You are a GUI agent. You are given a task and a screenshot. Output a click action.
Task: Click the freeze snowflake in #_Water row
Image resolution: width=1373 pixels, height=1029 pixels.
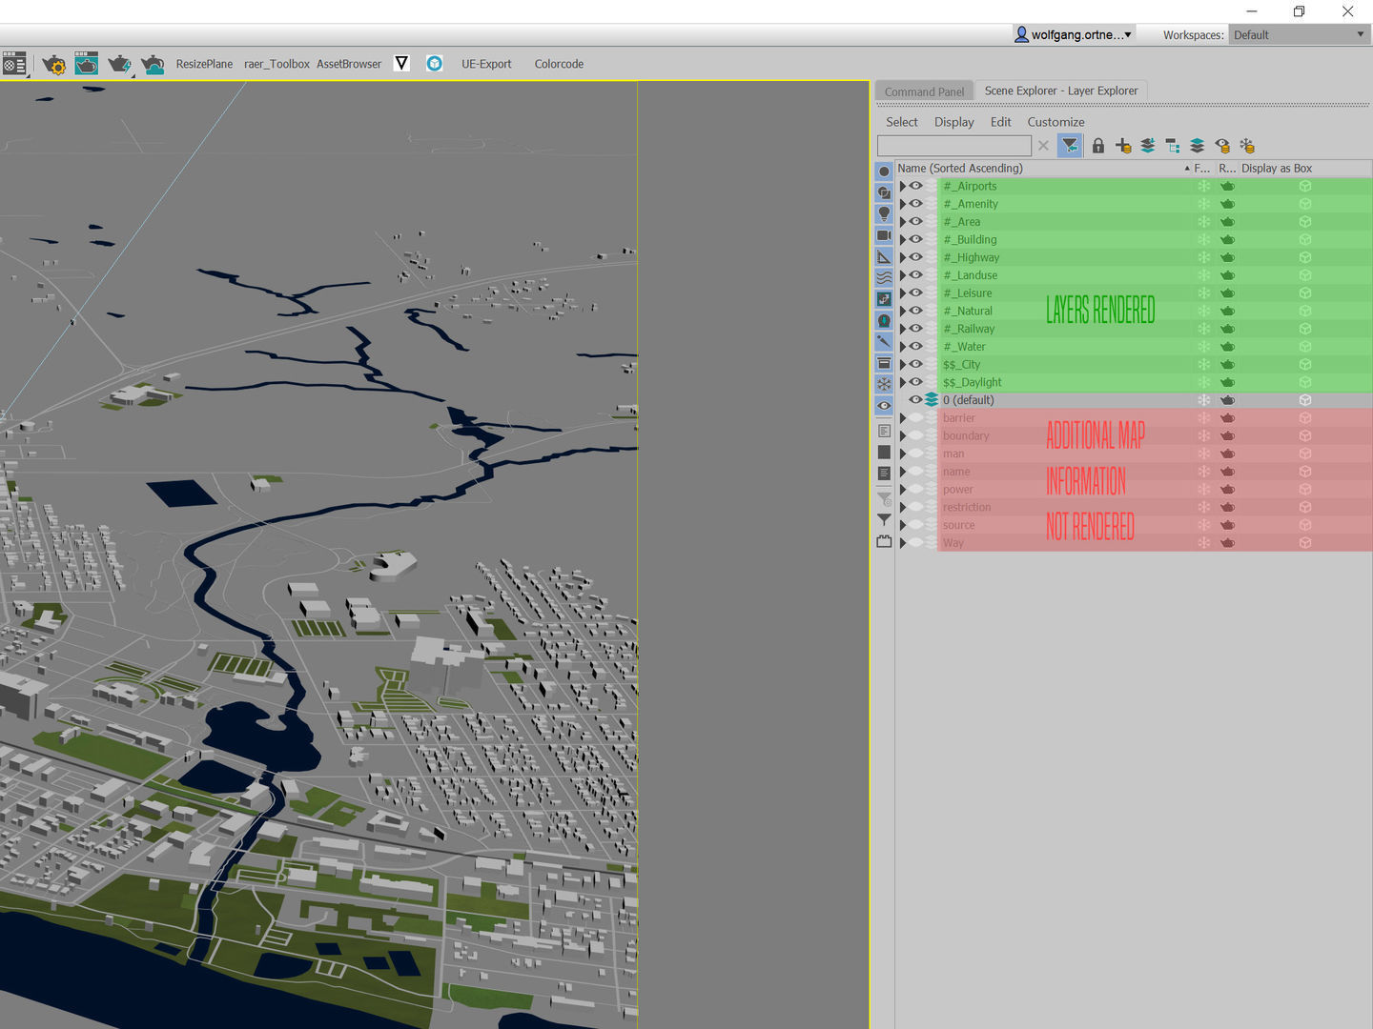point(1203,347)
